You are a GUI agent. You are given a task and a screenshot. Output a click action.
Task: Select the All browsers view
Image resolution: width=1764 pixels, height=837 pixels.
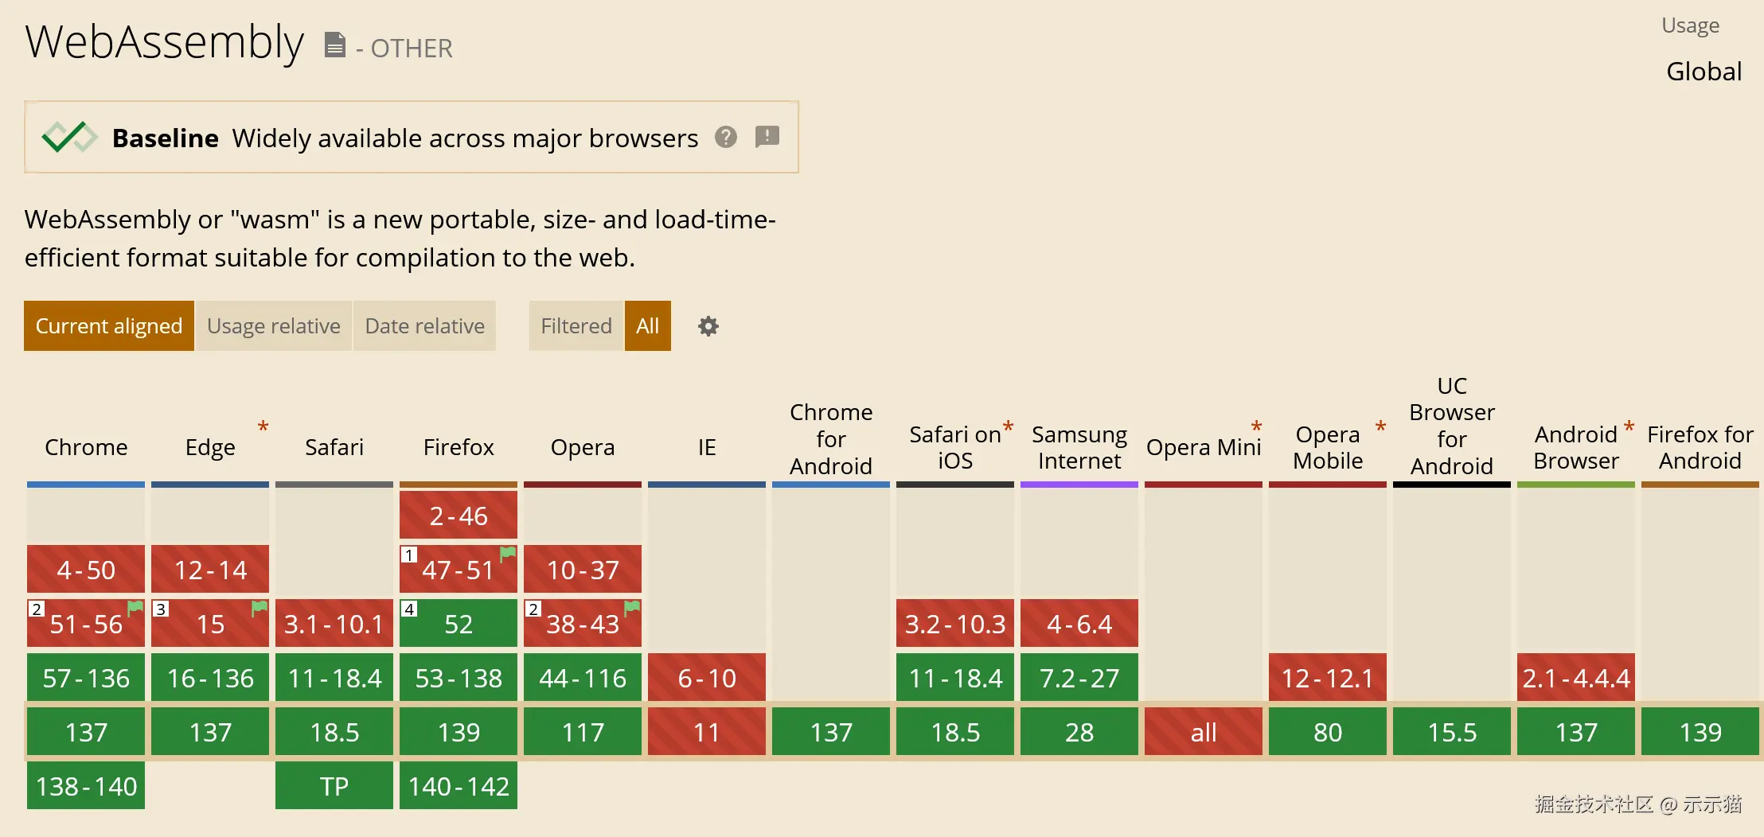(647, 326)
